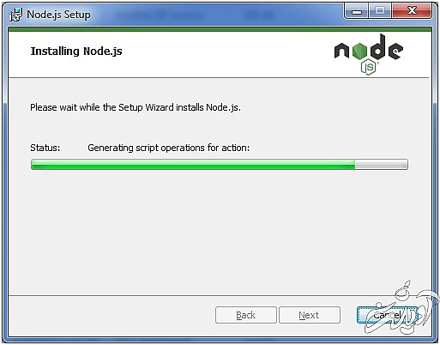Click the gray unfilled end of progress bar
The height and width of the screenshot is (345, 440).
point(381,165)
